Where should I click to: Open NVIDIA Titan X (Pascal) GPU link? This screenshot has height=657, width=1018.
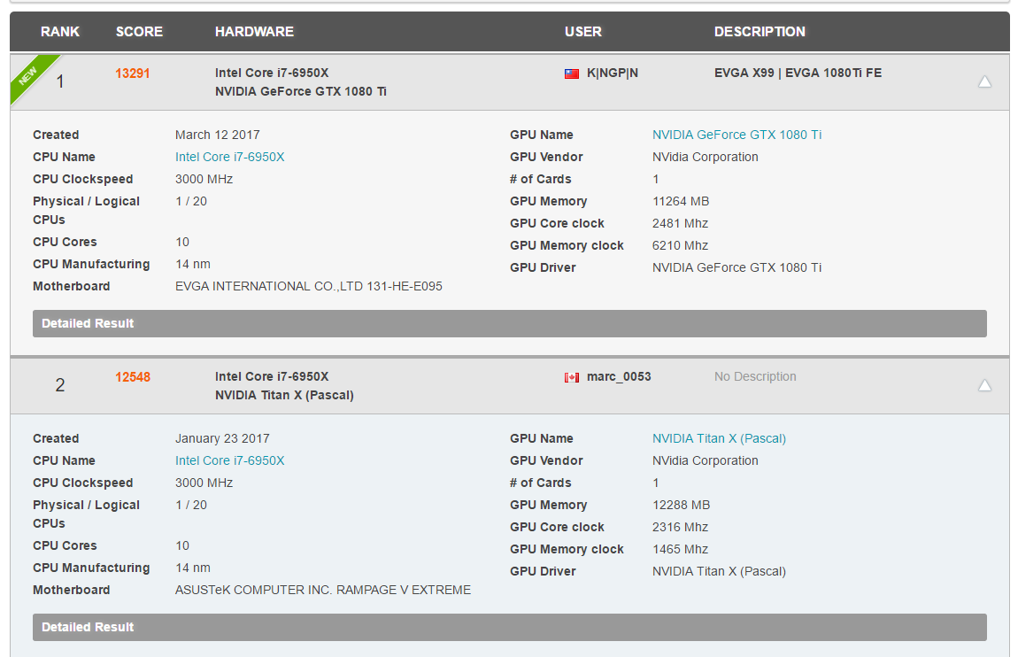click(719, 438)
